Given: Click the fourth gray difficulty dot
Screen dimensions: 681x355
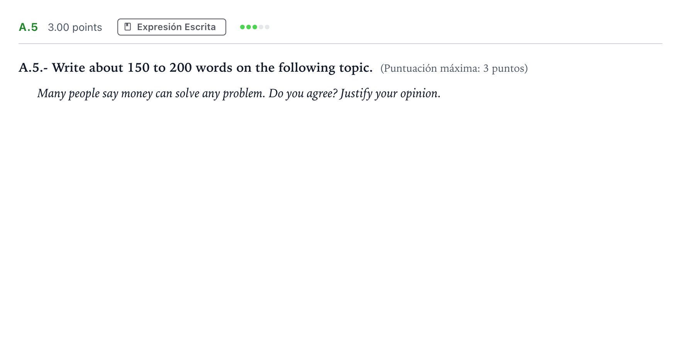Looking at the screenshot, I should click(x=261, y=27).
